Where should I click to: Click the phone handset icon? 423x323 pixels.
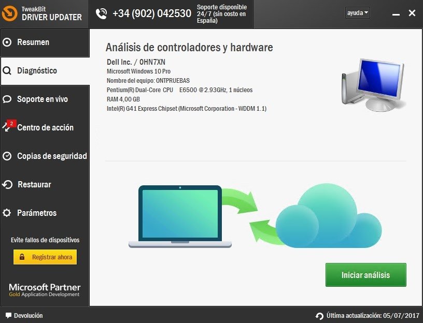pyautogui.click(x=101, y=14)
